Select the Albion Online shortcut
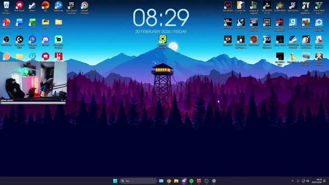The height and width of the screenshot is (185, 329). click(x=319, y=59)
